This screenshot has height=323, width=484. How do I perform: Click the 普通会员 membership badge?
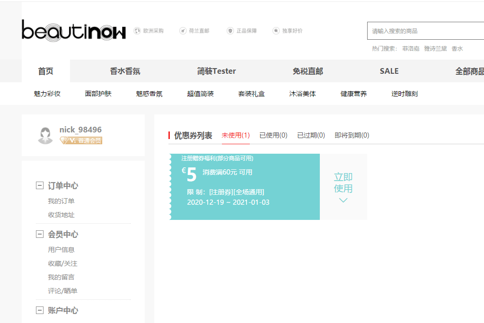(81, 140)
